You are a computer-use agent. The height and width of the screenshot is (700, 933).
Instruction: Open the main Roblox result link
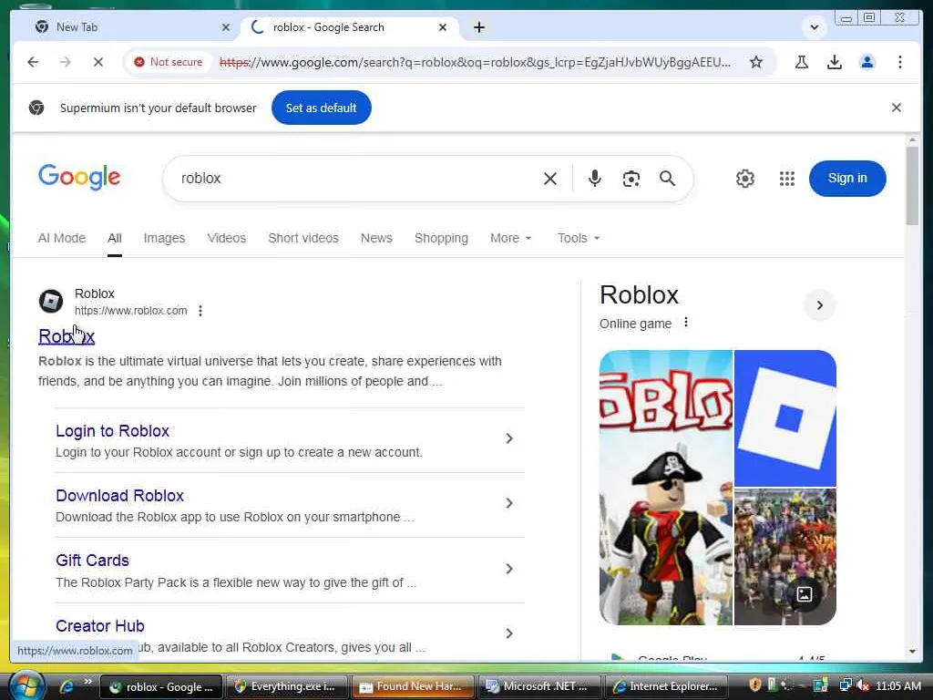tap(67, 336)
